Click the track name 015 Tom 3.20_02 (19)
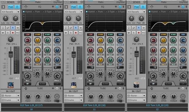 point(157,105)
